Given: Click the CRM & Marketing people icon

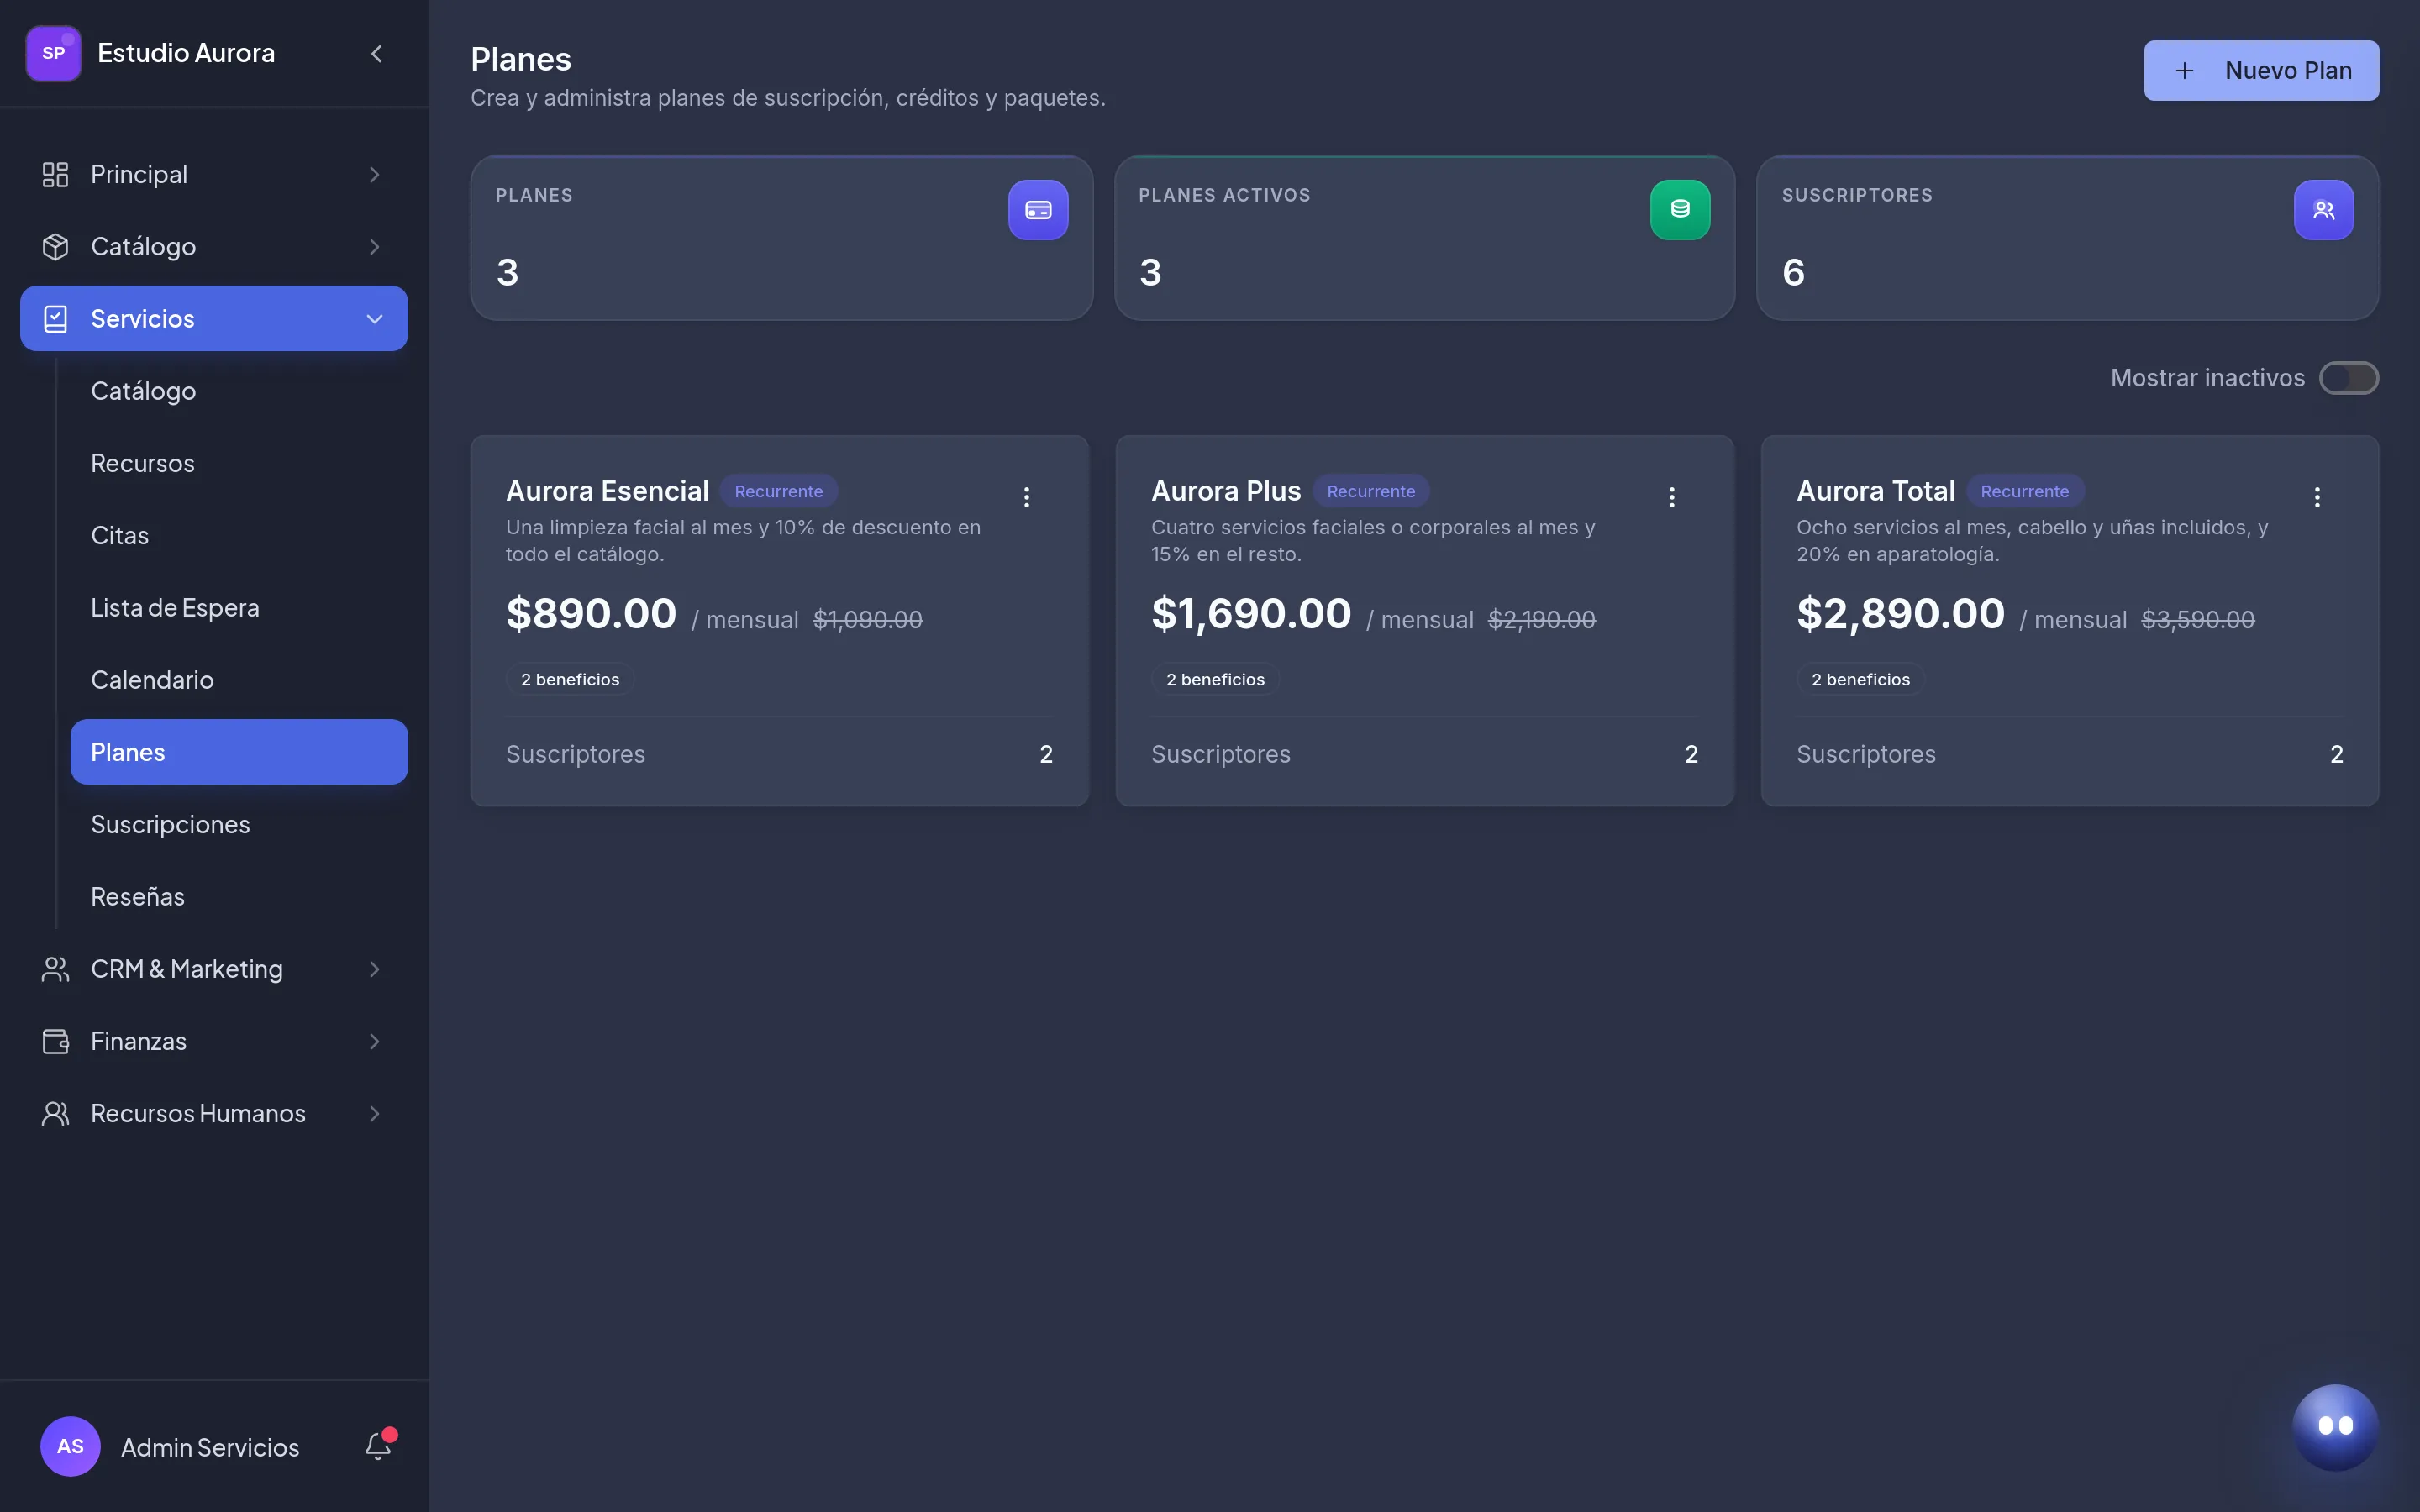Looking at the screenshot, I should click(55, 969).
